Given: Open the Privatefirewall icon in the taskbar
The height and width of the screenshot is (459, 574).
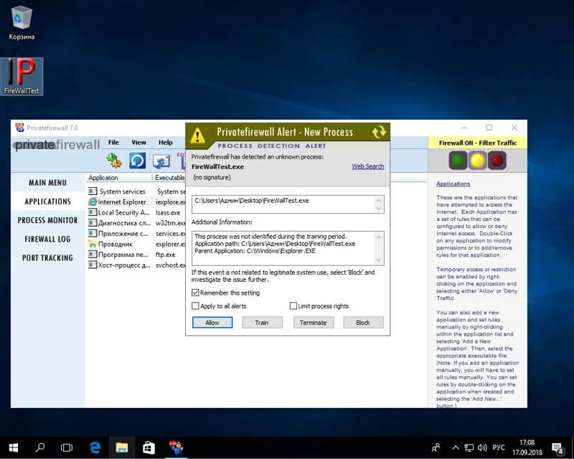Looking at the screenshot, I should [175, 446].
